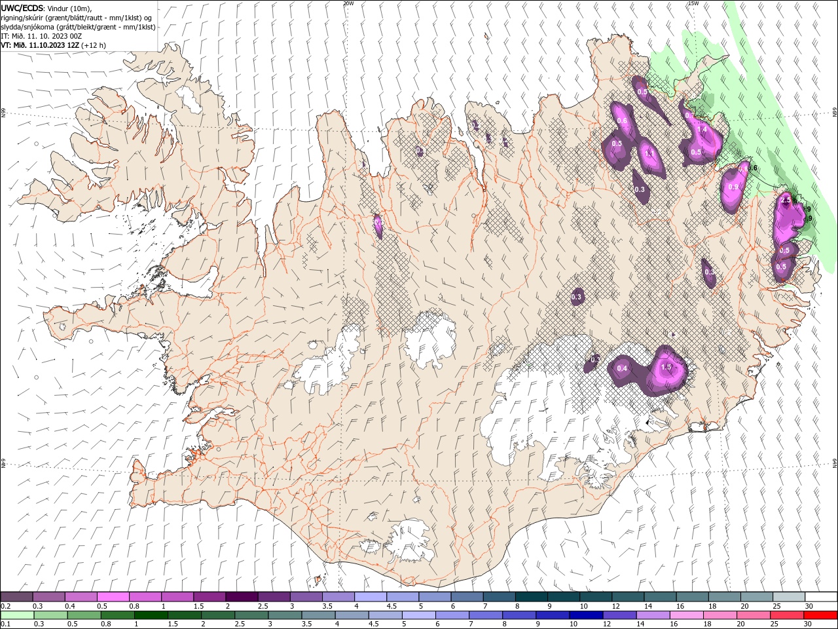Image resolution: width=838 pixels, height=629 pixels.
Task: Click the 'rigning/skúrir' legend description line
Action: 76,18
